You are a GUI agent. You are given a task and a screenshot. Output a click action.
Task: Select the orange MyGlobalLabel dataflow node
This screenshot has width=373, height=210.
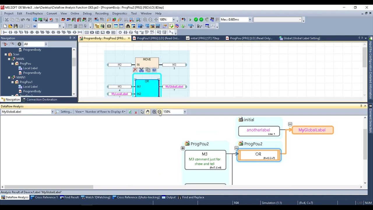coord(312,130)
